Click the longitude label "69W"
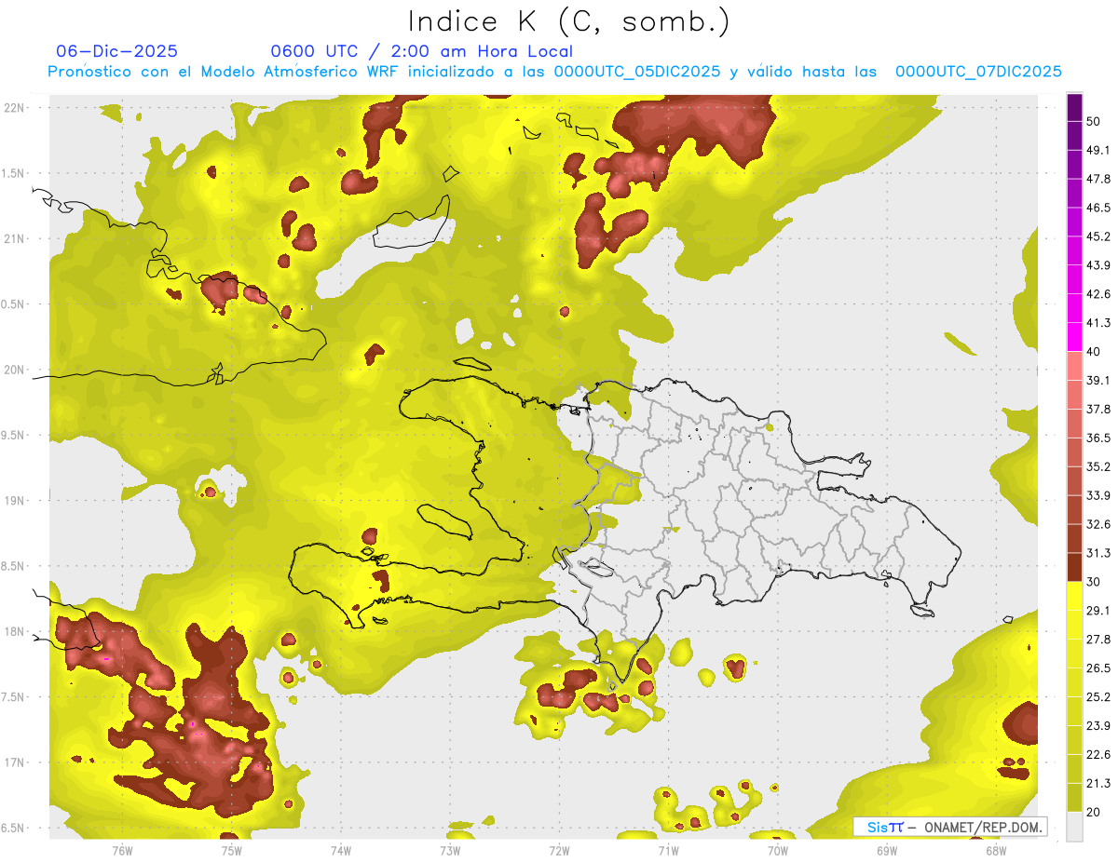 tap(886, 851)
